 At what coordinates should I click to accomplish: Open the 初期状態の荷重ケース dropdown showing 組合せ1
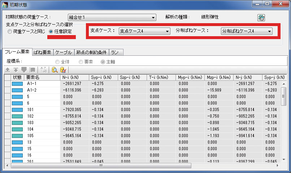(x=112, y=17)
